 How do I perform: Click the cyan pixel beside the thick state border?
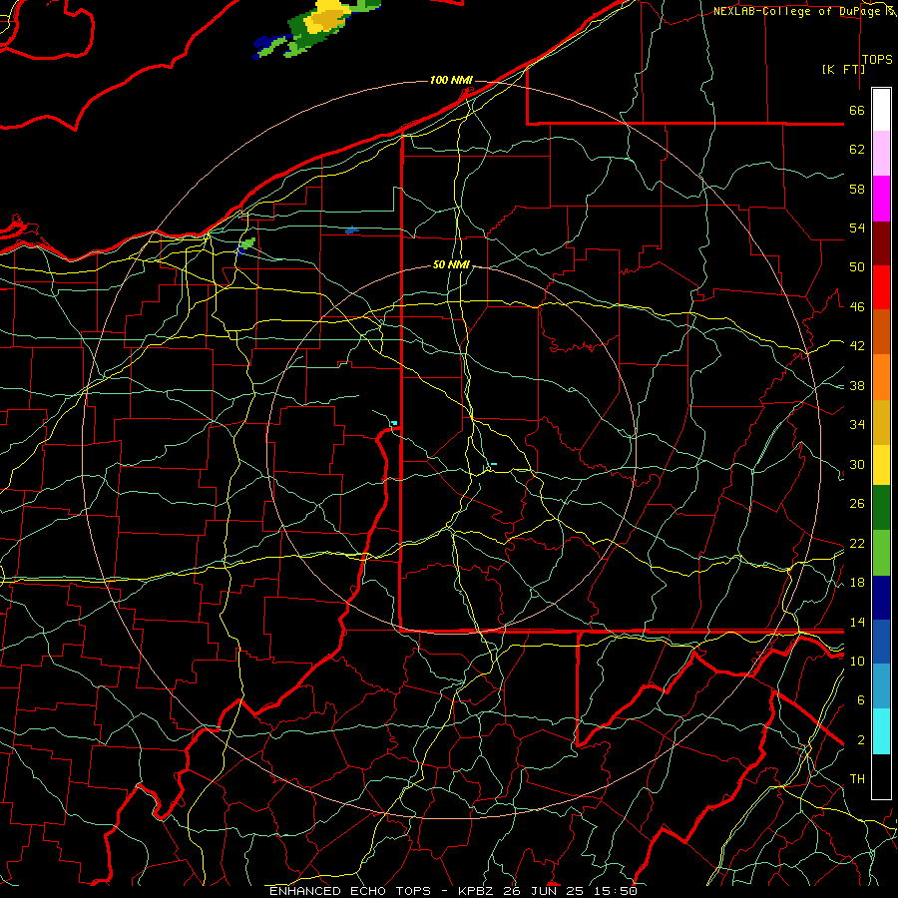coord(394,423)
